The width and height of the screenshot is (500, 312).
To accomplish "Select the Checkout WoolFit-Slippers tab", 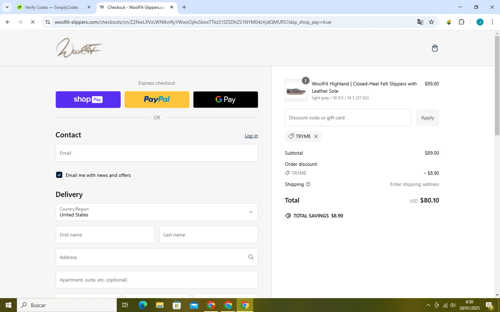I will click(137, 7).
